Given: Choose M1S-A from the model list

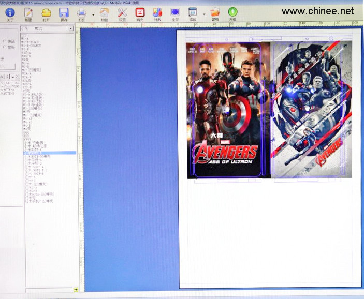Looking at the screenshot, I should pos(26,53).
